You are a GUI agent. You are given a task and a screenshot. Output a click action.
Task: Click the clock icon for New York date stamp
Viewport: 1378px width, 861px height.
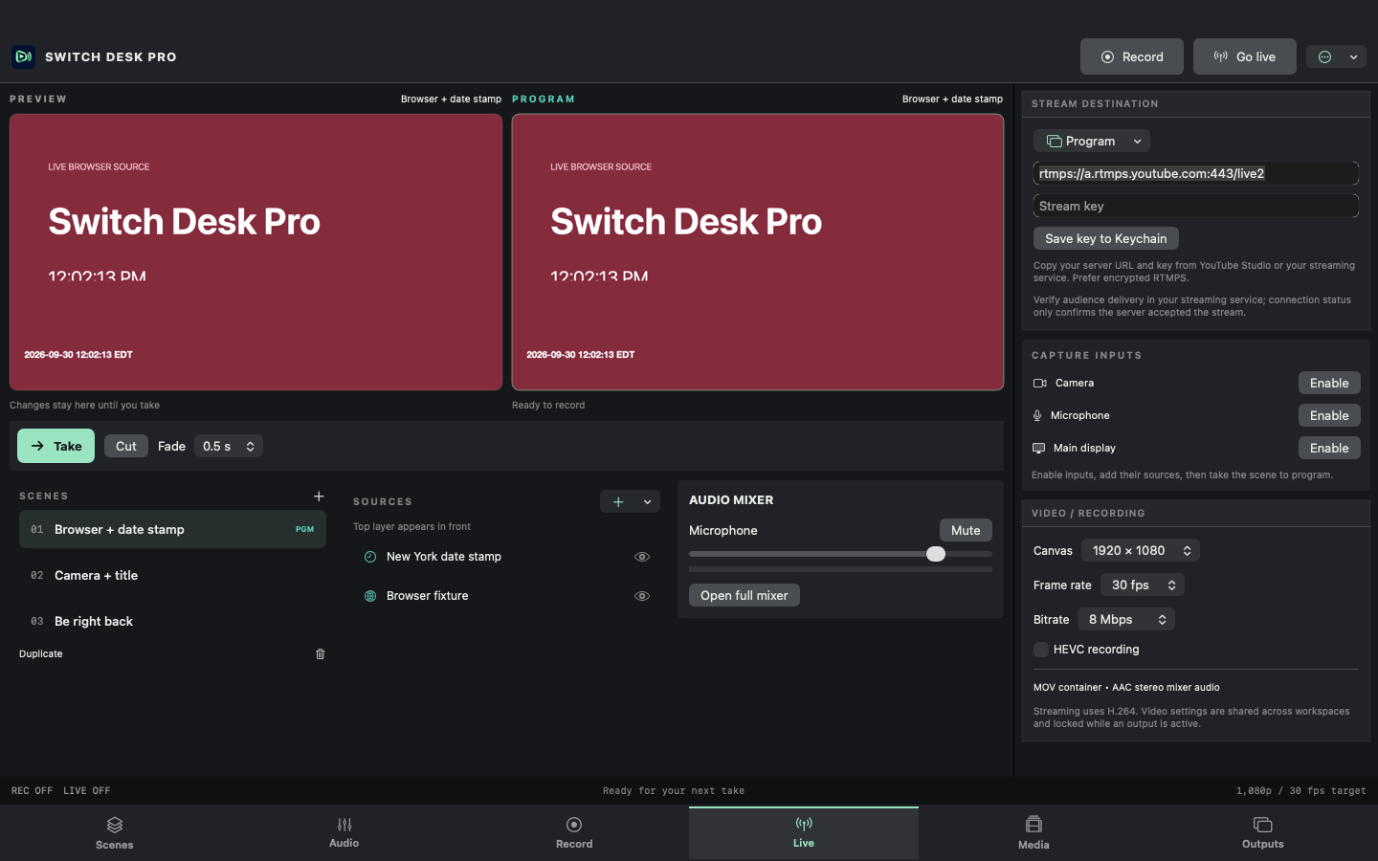pyautogui.click(x=370, y=557)
